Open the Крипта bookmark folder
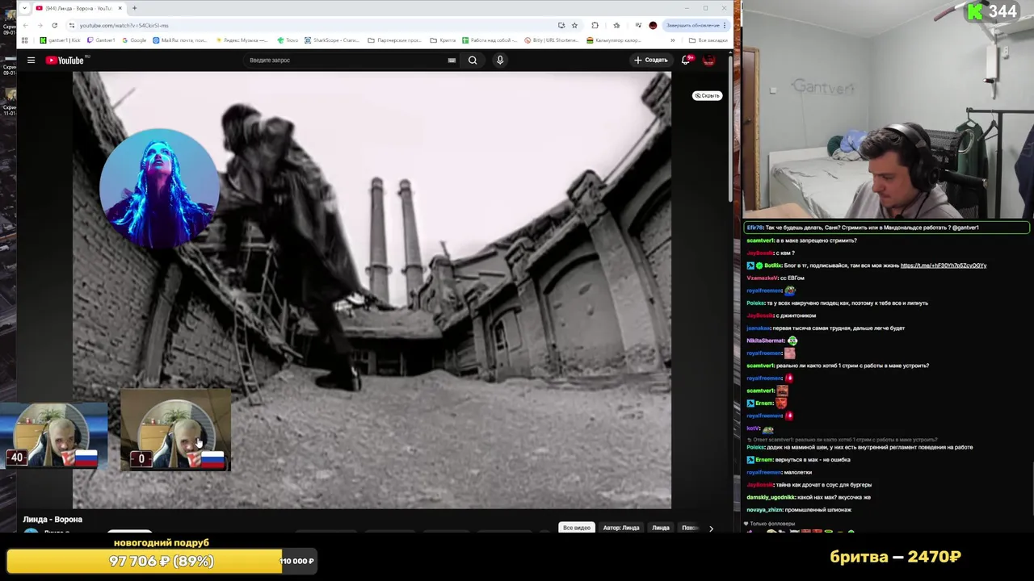Image resolution: width=1034 pixels, height=581 pixels. (443, 40)
